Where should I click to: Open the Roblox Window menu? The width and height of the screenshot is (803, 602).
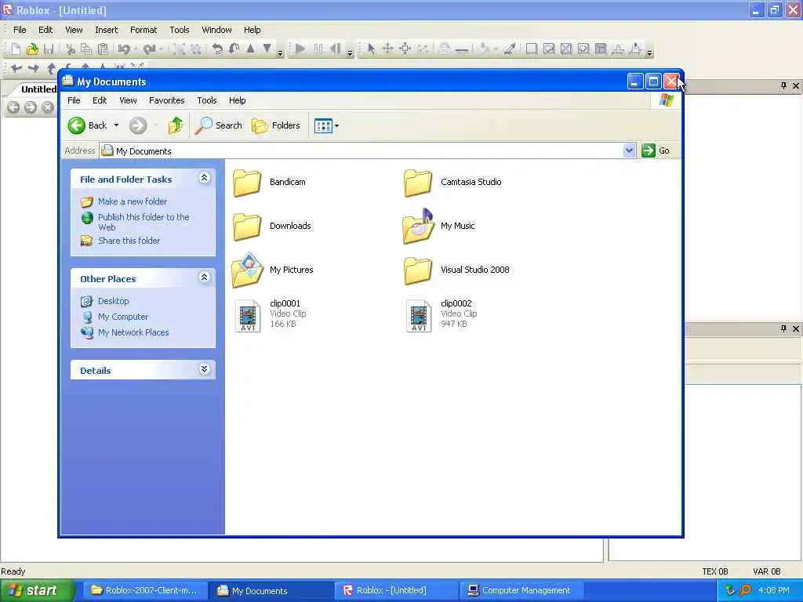(x=216, y=30)
